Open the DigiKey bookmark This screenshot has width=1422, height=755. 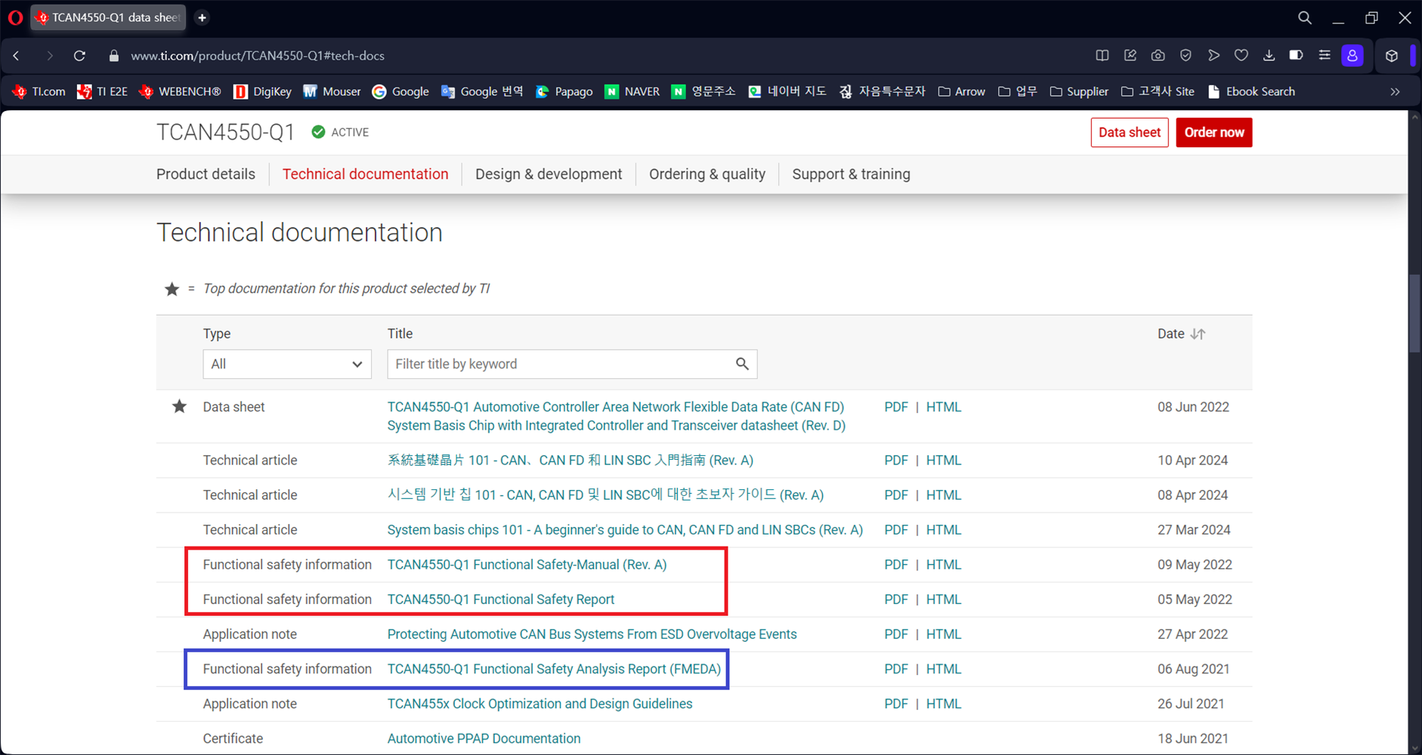(x=263, y=91)
